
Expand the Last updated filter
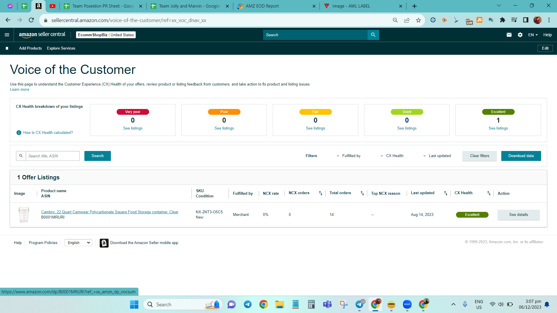[x=437, y=156]
